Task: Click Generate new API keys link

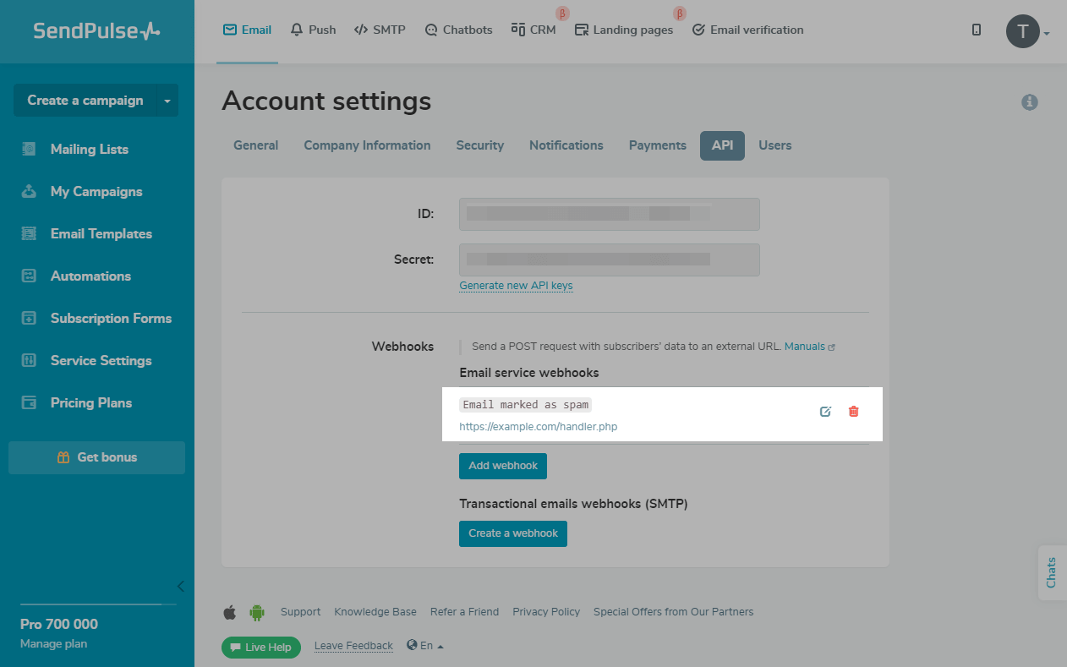Action: point(516,286)
